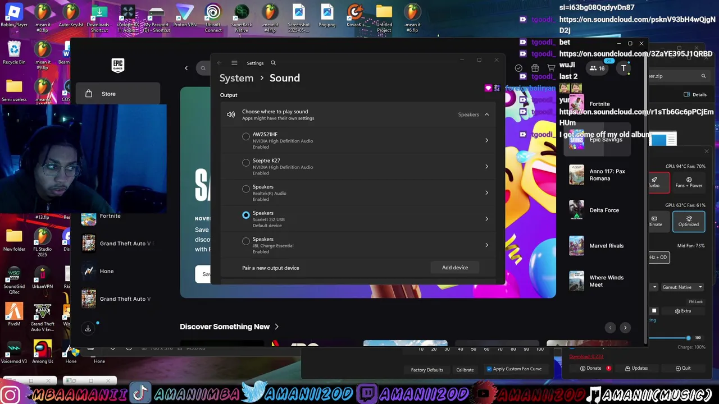Open the Epic profile avatar T

click(624, 68)
